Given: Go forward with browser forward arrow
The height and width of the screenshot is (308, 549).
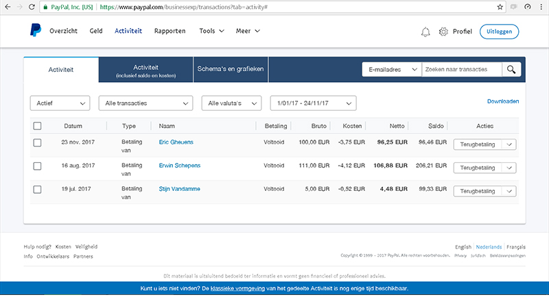Looking at the screenshot, I should point(20,7).
